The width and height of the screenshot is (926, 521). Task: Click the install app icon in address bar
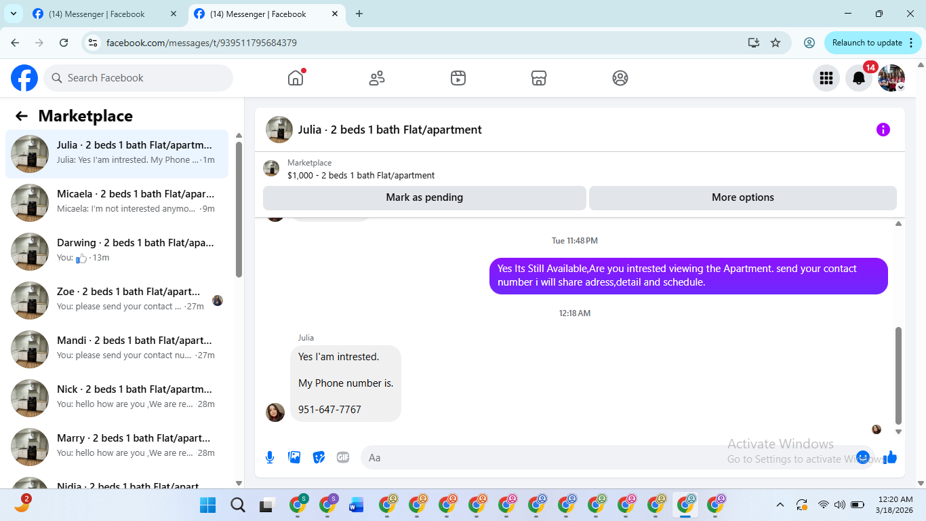click(x=753, y=43)
